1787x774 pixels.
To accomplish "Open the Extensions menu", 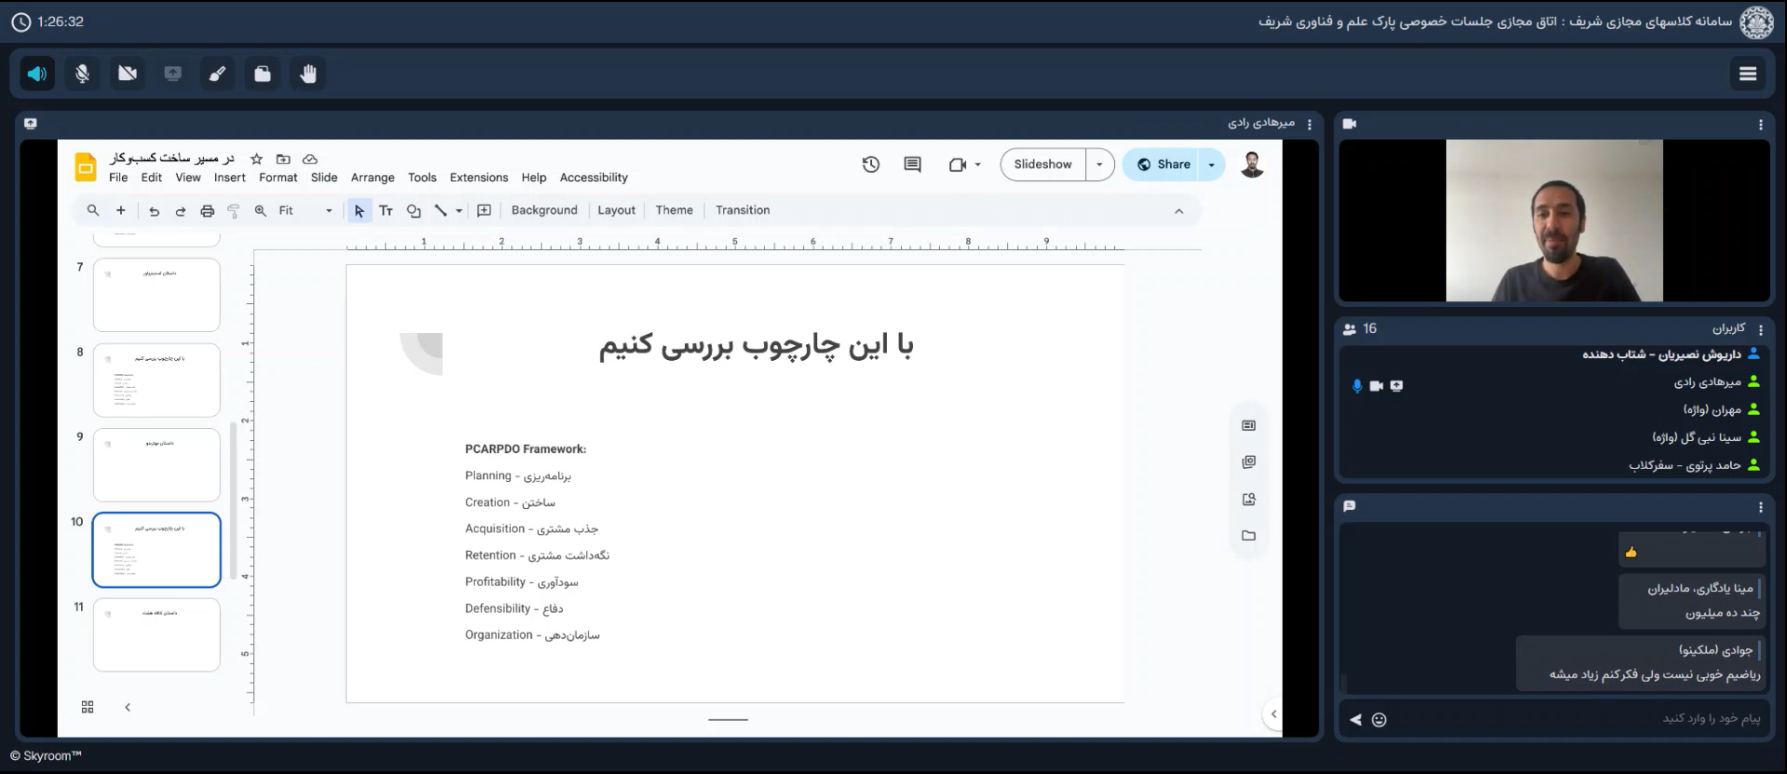I will click(479, 178).
